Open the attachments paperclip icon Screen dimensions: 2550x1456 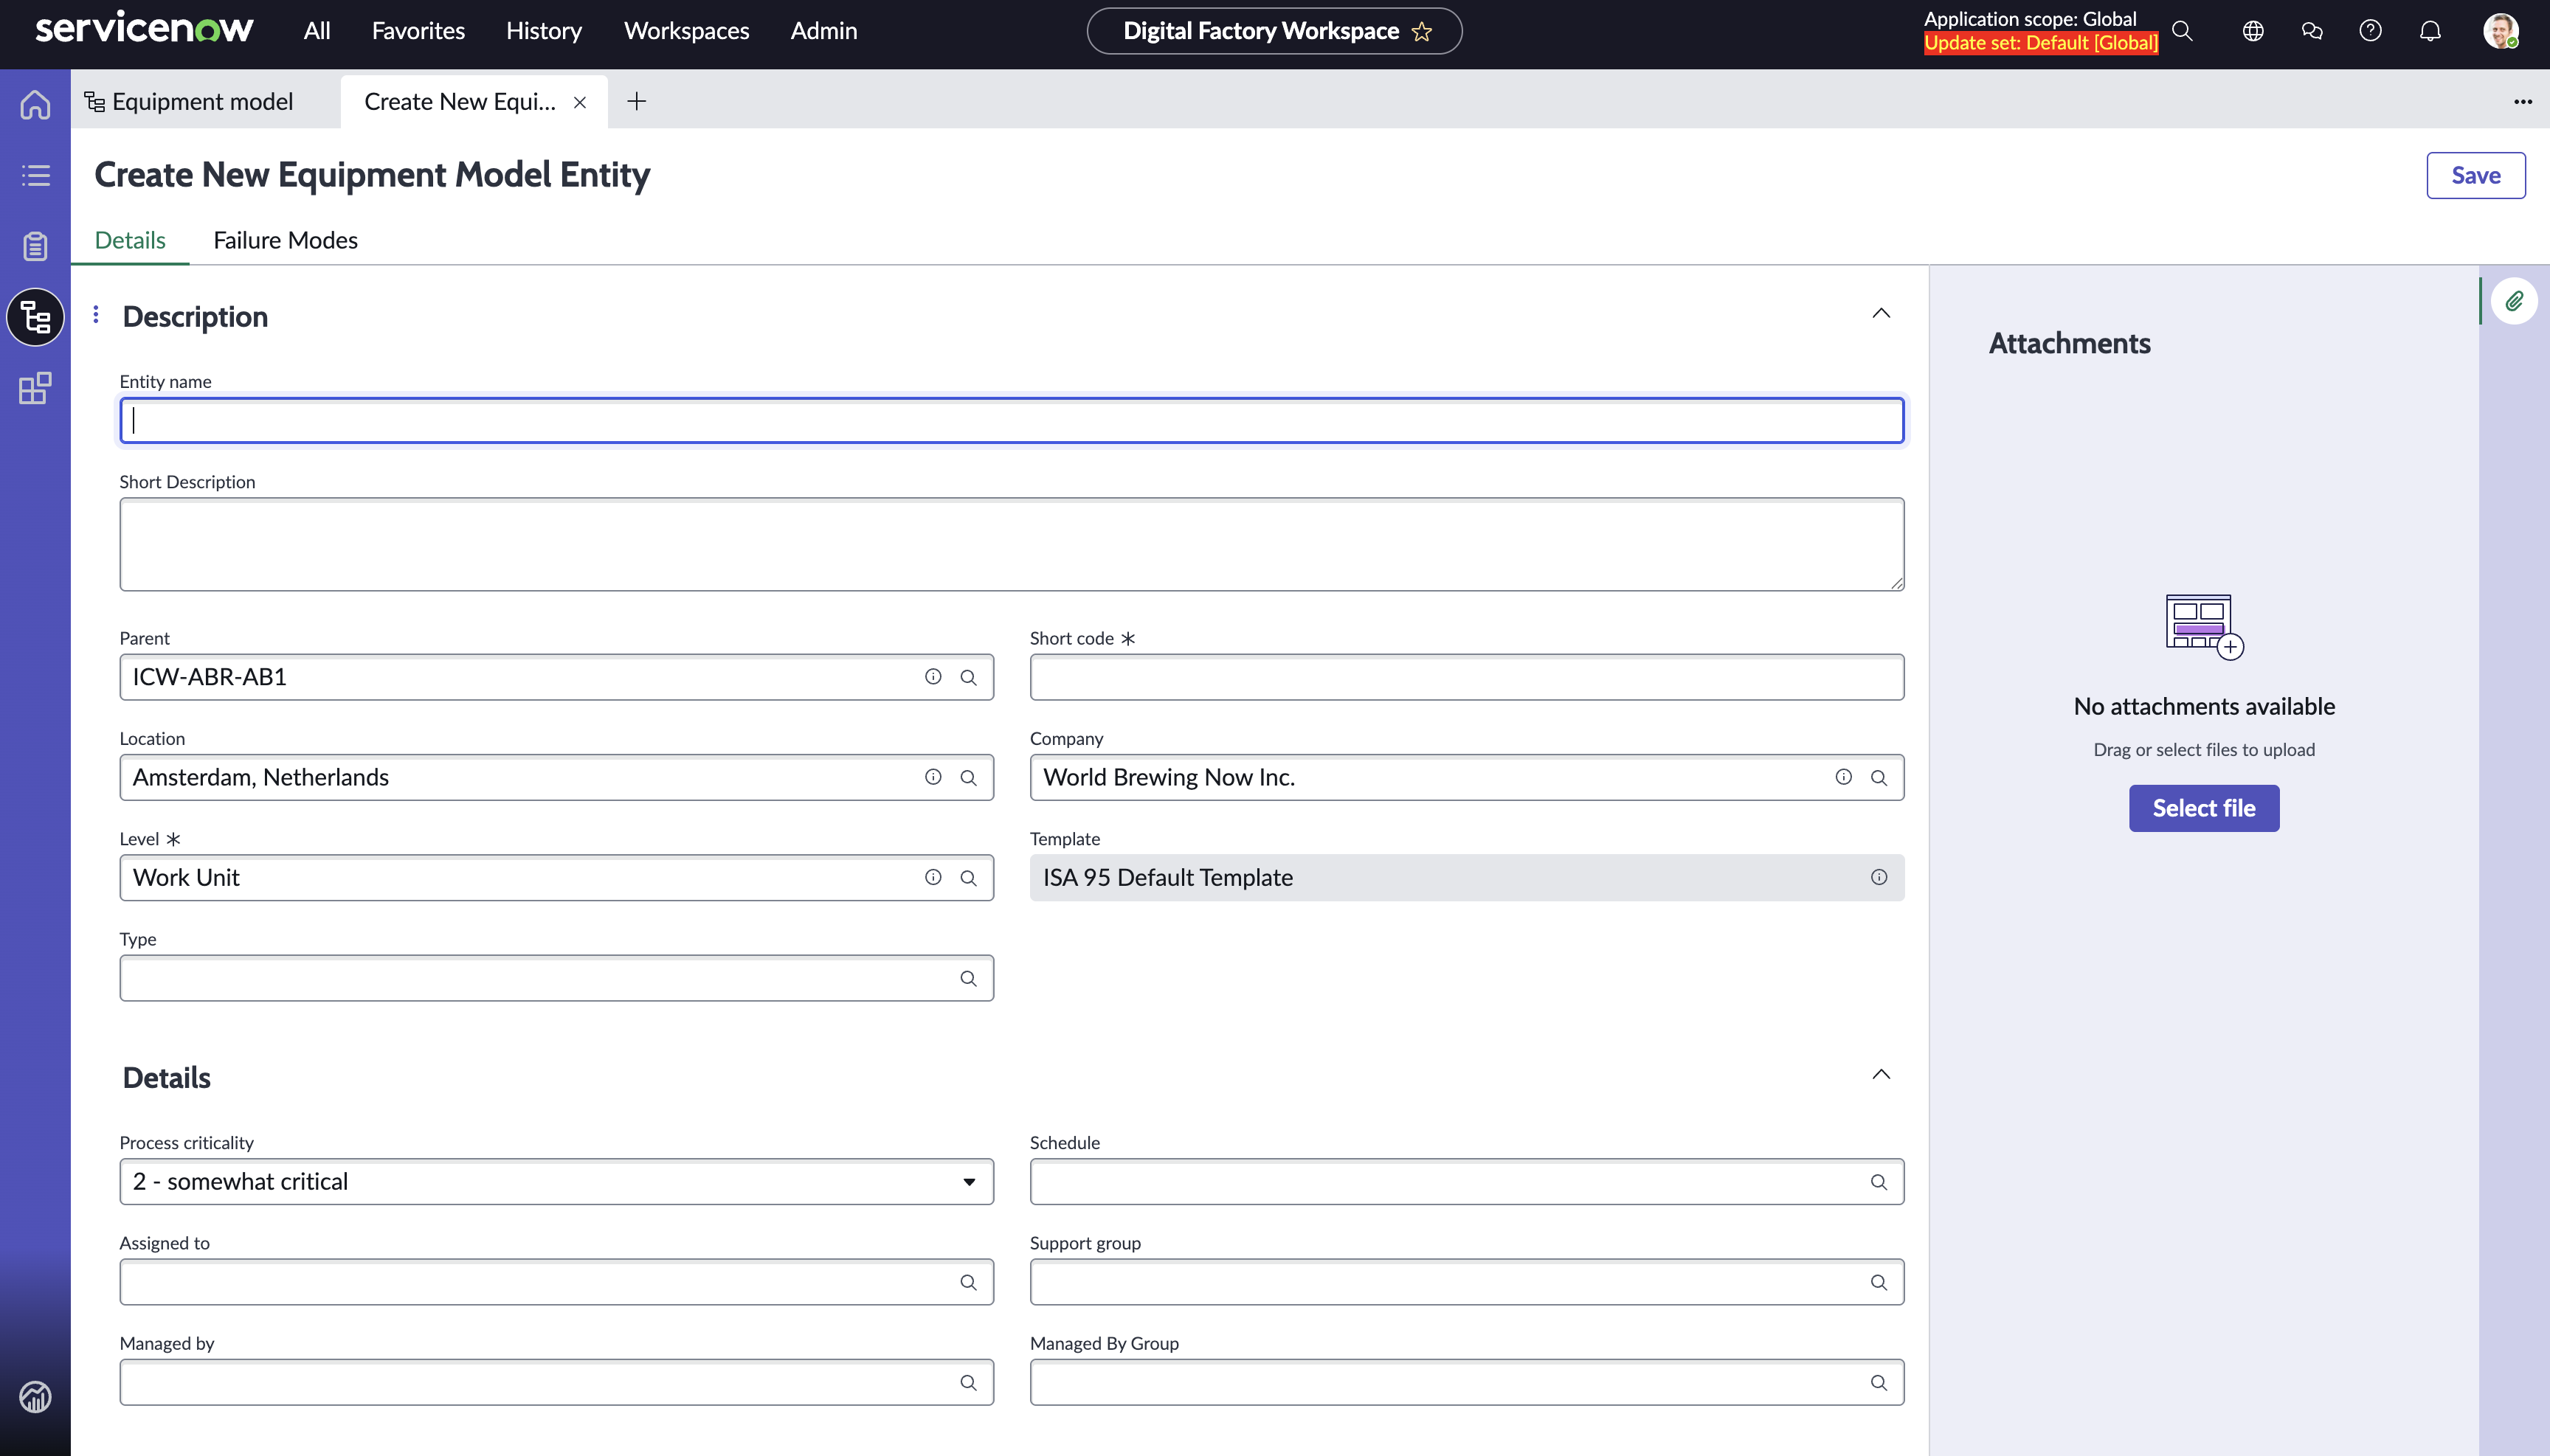[2514, 301]
